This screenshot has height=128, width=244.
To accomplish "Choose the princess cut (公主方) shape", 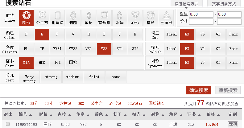I will pos(42,18).
